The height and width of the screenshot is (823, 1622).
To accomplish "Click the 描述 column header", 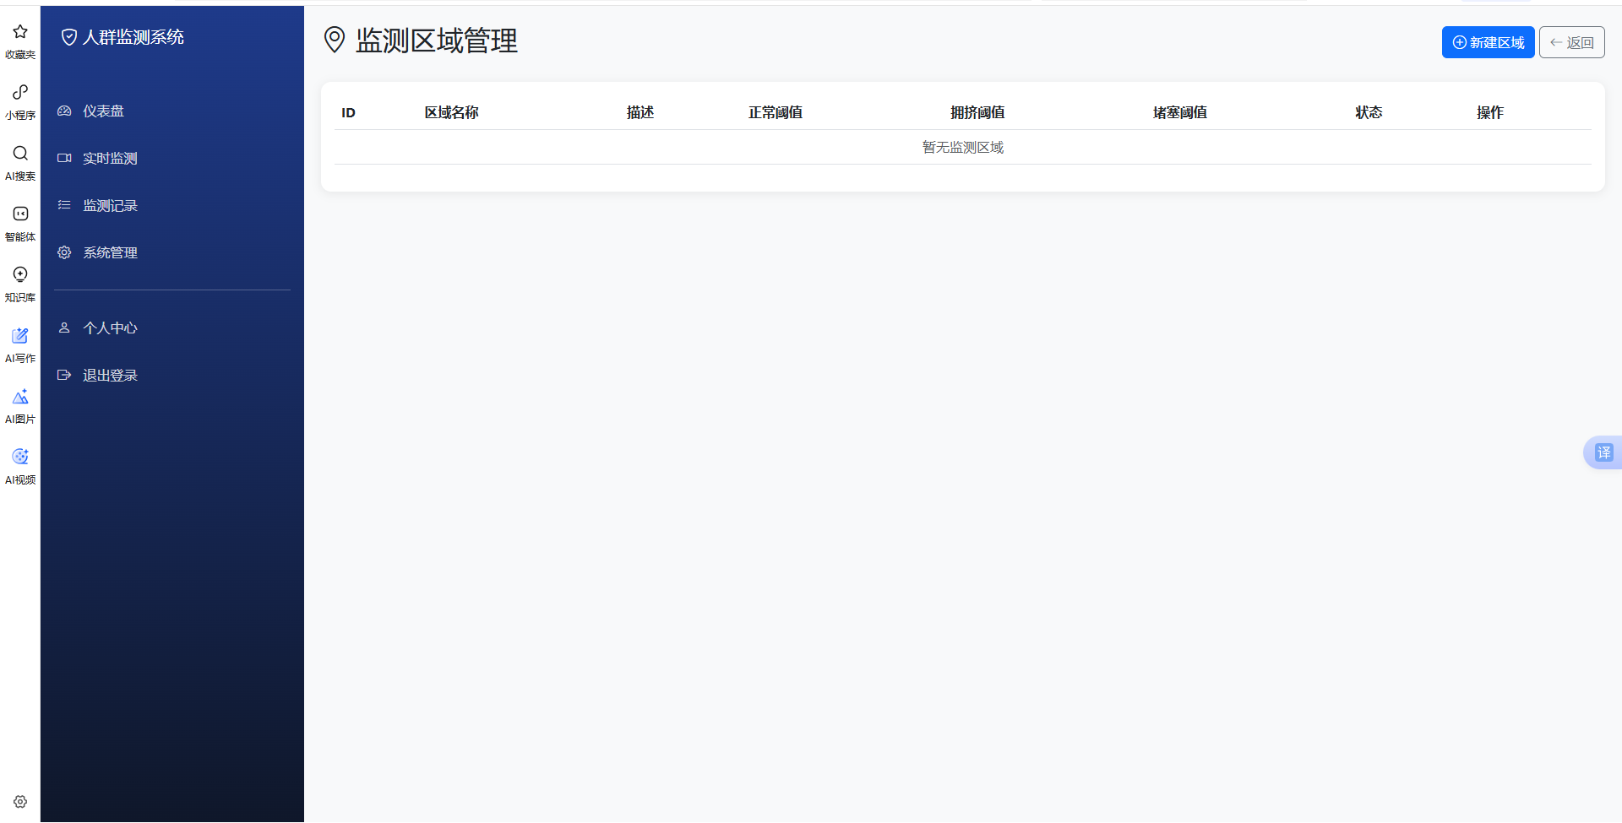I will click(x=640, y=112).
